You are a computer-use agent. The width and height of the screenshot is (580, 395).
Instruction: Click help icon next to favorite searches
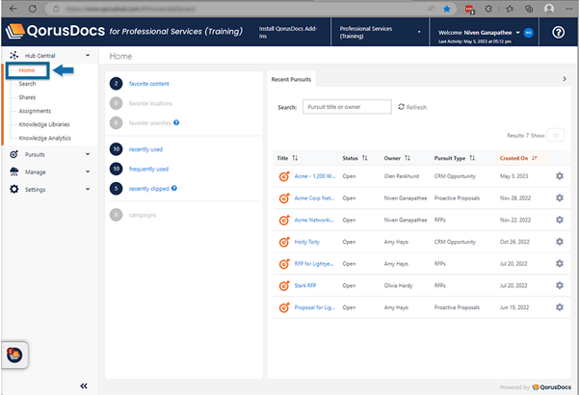click(176, 122)
